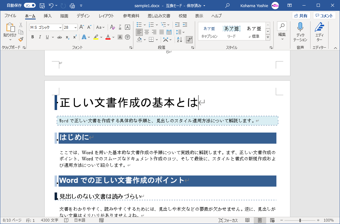Select the 標準 style
This screenshot has height=224, width=340.
point(254,32)
